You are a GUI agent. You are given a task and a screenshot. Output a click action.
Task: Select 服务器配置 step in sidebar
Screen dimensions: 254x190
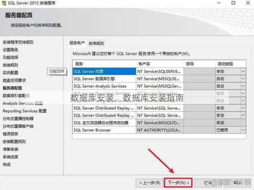click(x=12, y=88)
